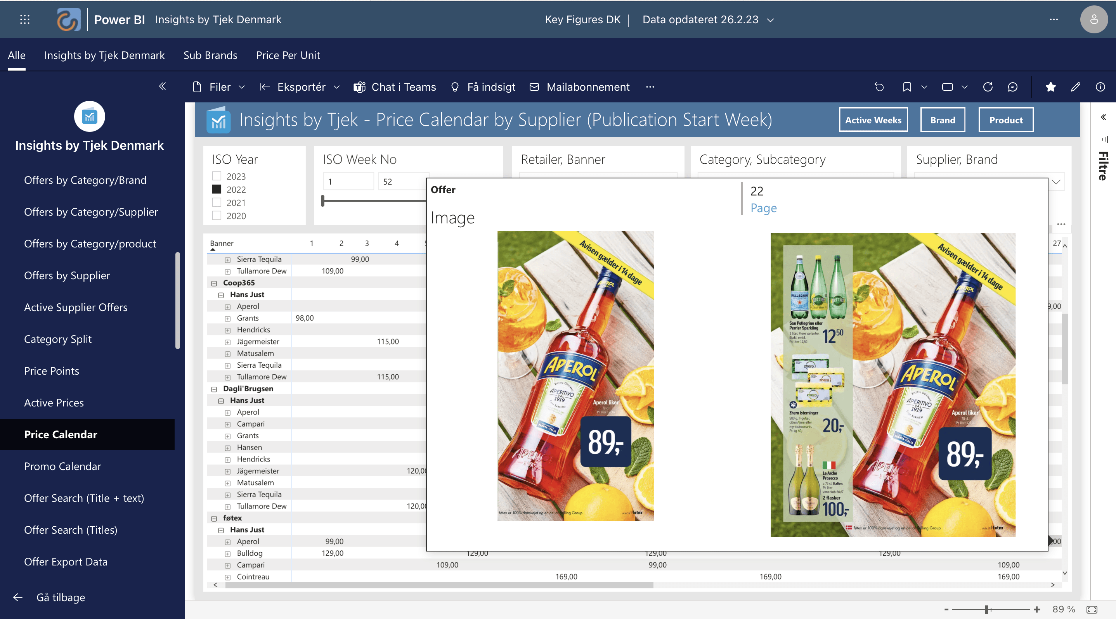Click the Product button

click(1005, 120)
